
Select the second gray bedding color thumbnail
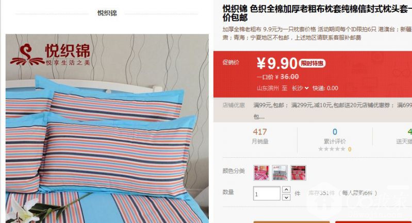(x=279, y=173)
